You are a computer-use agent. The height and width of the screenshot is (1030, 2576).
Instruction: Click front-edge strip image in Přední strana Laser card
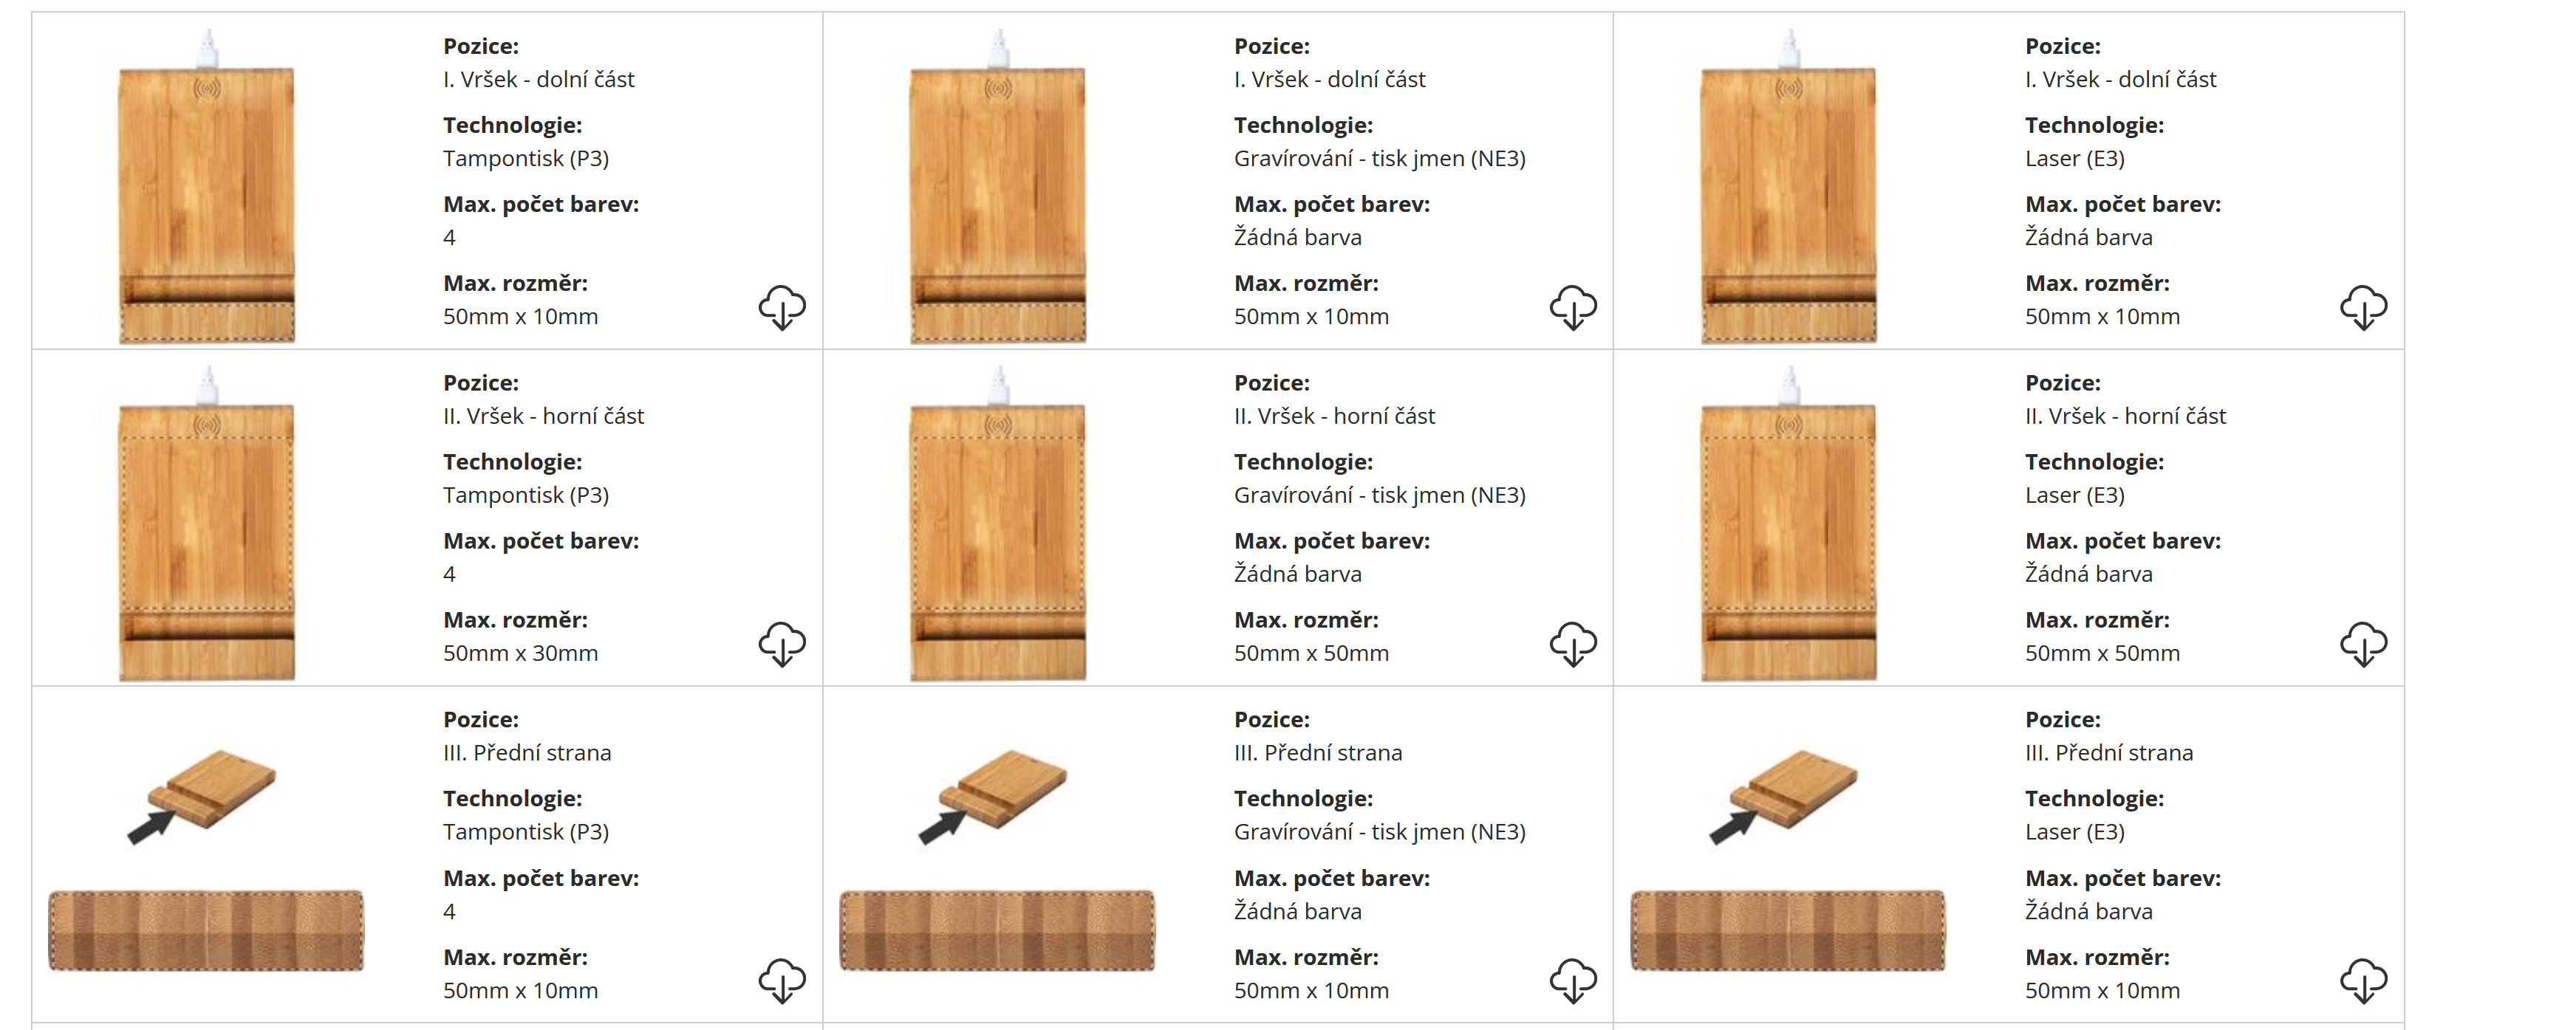point(1788,930)
